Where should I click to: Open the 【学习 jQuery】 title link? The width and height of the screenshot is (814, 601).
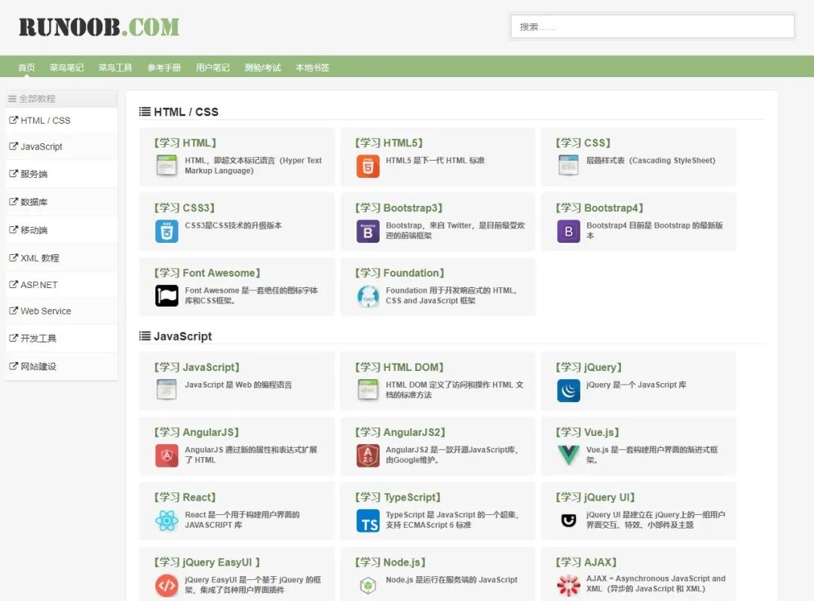pyautogui.click(x=589, y=367)
